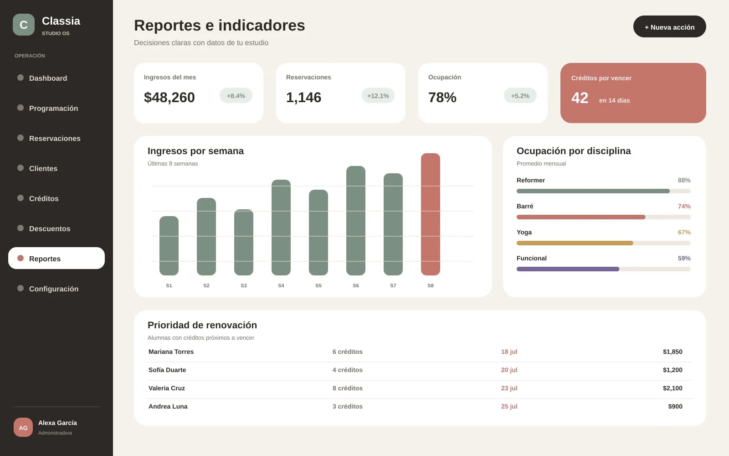
Task: Select the S7 bar in chart
Action: pyautogui.click(x=393, y=224)
